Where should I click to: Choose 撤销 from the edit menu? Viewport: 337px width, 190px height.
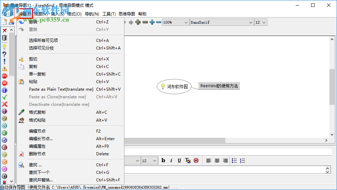71,22
